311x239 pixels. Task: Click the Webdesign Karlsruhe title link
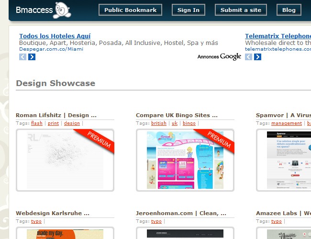point(53,213)
